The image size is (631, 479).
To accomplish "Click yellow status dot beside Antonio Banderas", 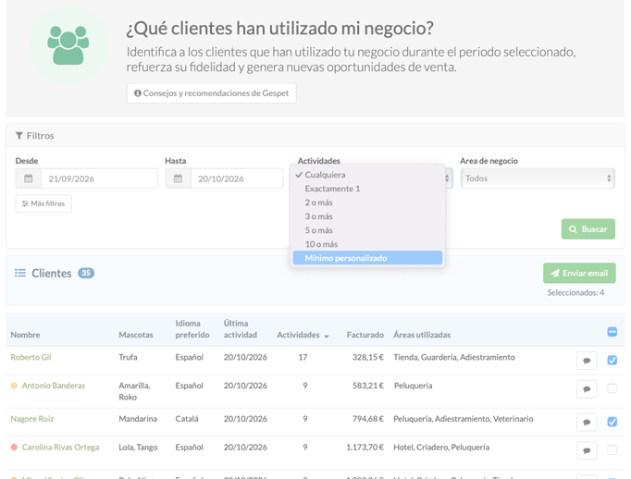I will point(14,386).
